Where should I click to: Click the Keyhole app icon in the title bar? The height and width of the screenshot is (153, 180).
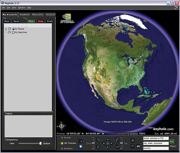pos(2,3)
